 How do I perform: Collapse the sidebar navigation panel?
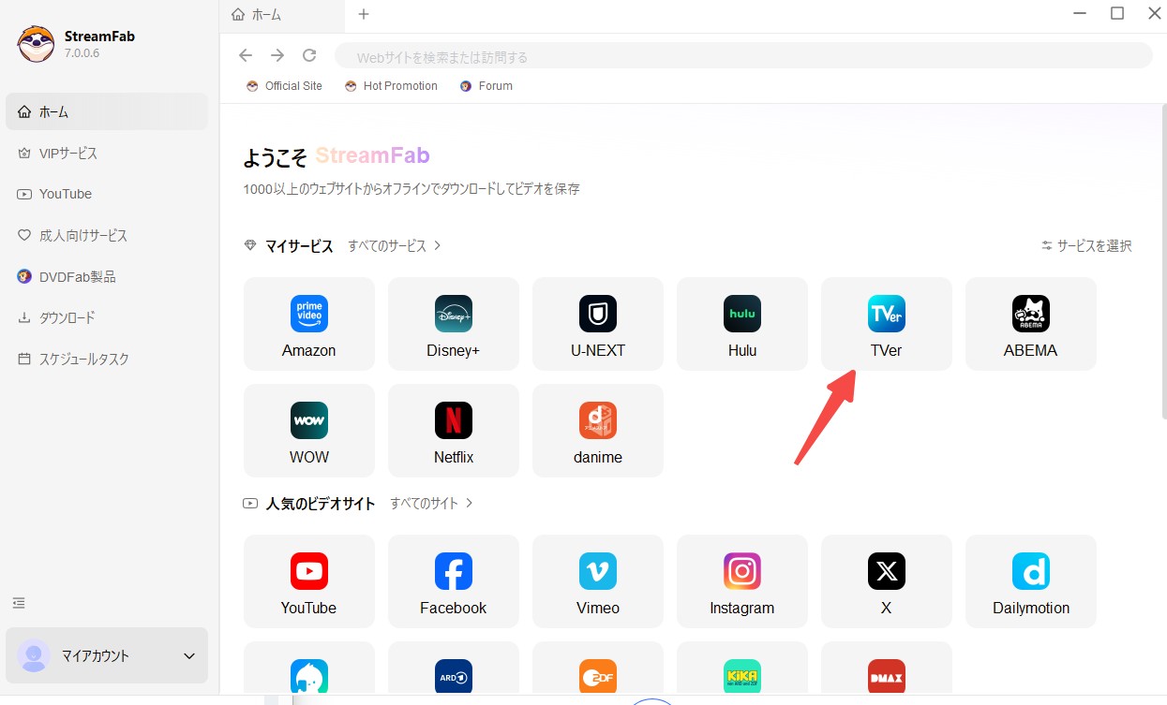19,603
